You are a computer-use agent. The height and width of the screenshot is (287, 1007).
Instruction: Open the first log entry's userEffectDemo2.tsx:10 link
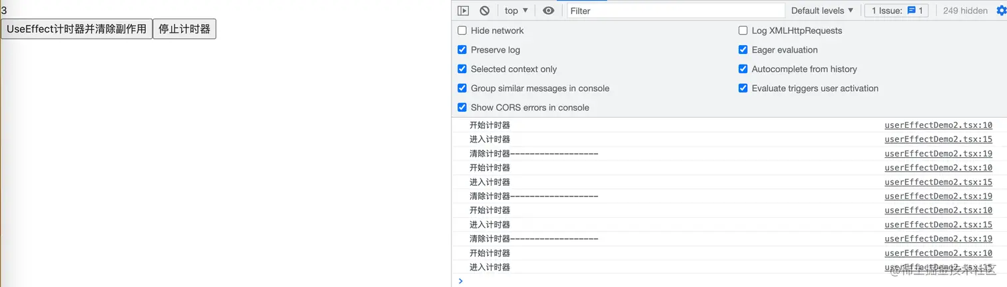tap(938, 125)
